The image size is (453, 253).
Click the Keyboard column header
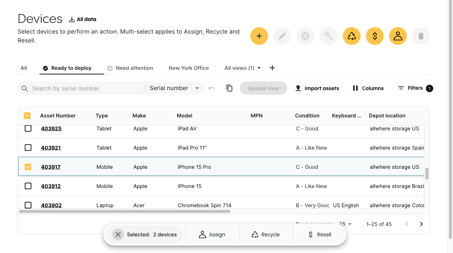[347, 116]
